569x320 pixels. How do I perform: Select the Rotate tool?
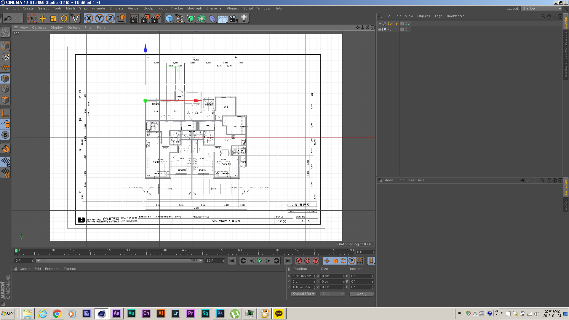click(x=64, y=18)
